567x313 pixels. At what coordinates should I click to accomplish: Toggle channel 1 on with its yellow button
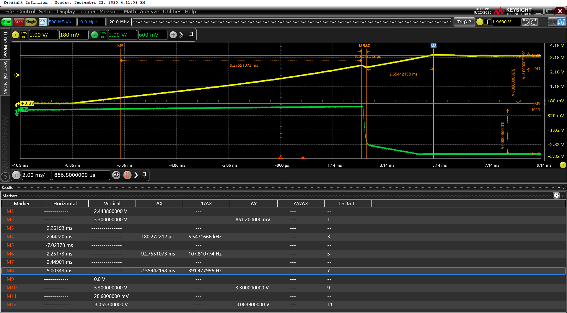[x=15, y=35]
